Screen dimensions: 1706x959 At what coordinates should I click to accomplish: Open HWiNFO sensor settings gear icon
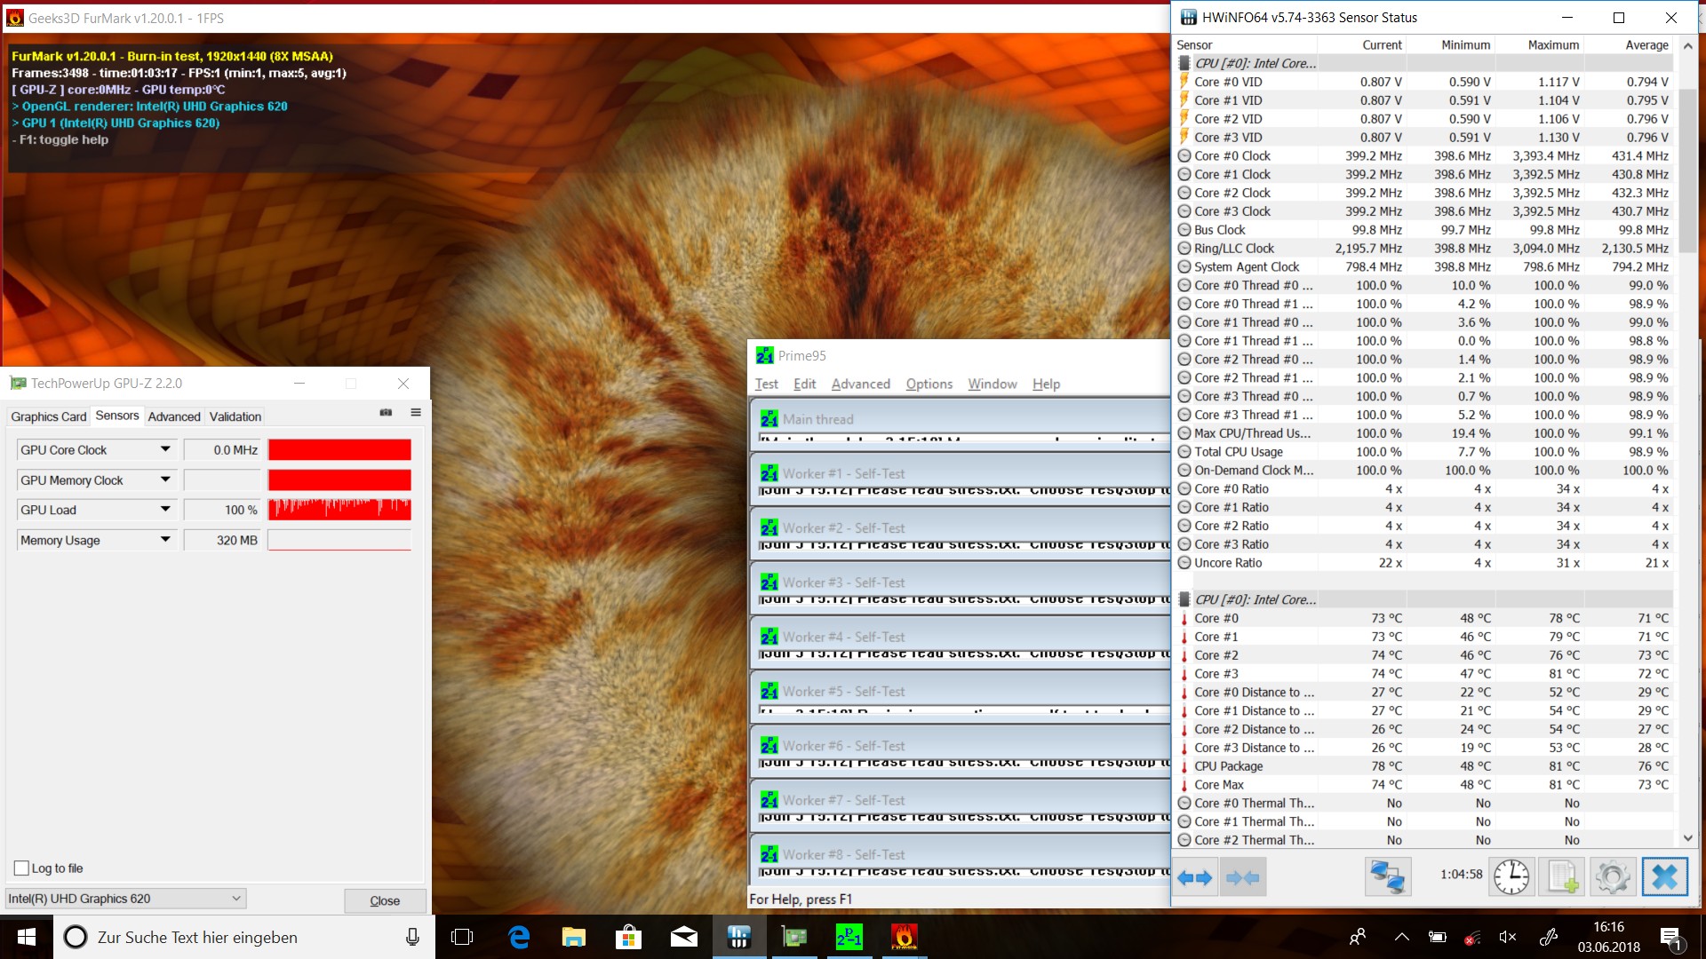[x=1613, y=877]
